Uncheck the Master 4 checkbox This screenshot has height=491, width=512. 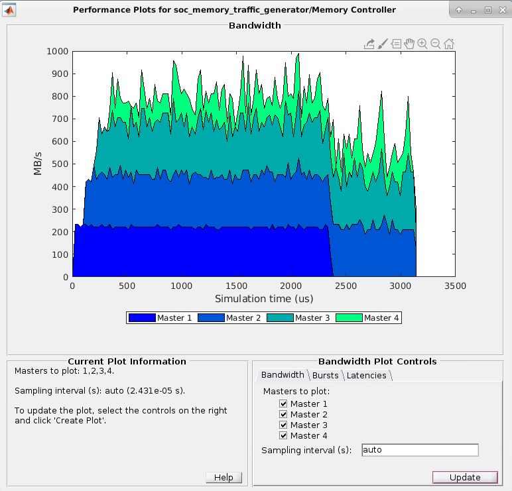tap(283, 435)
